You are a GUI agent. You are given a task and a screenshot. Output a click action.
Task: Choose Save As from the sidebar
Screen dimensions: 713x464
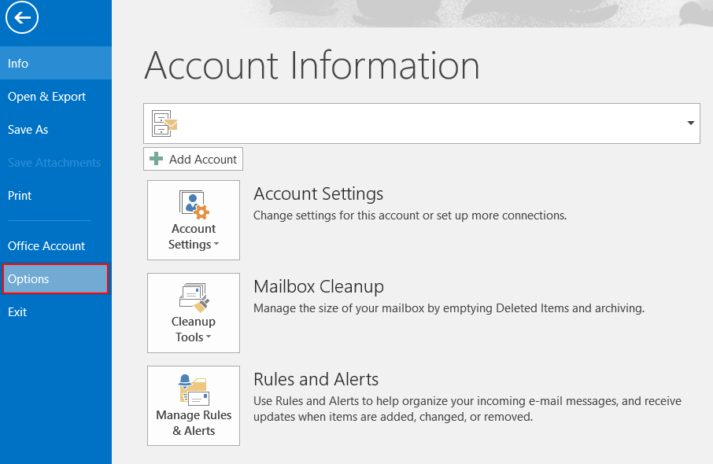click(x=28, y=129)
